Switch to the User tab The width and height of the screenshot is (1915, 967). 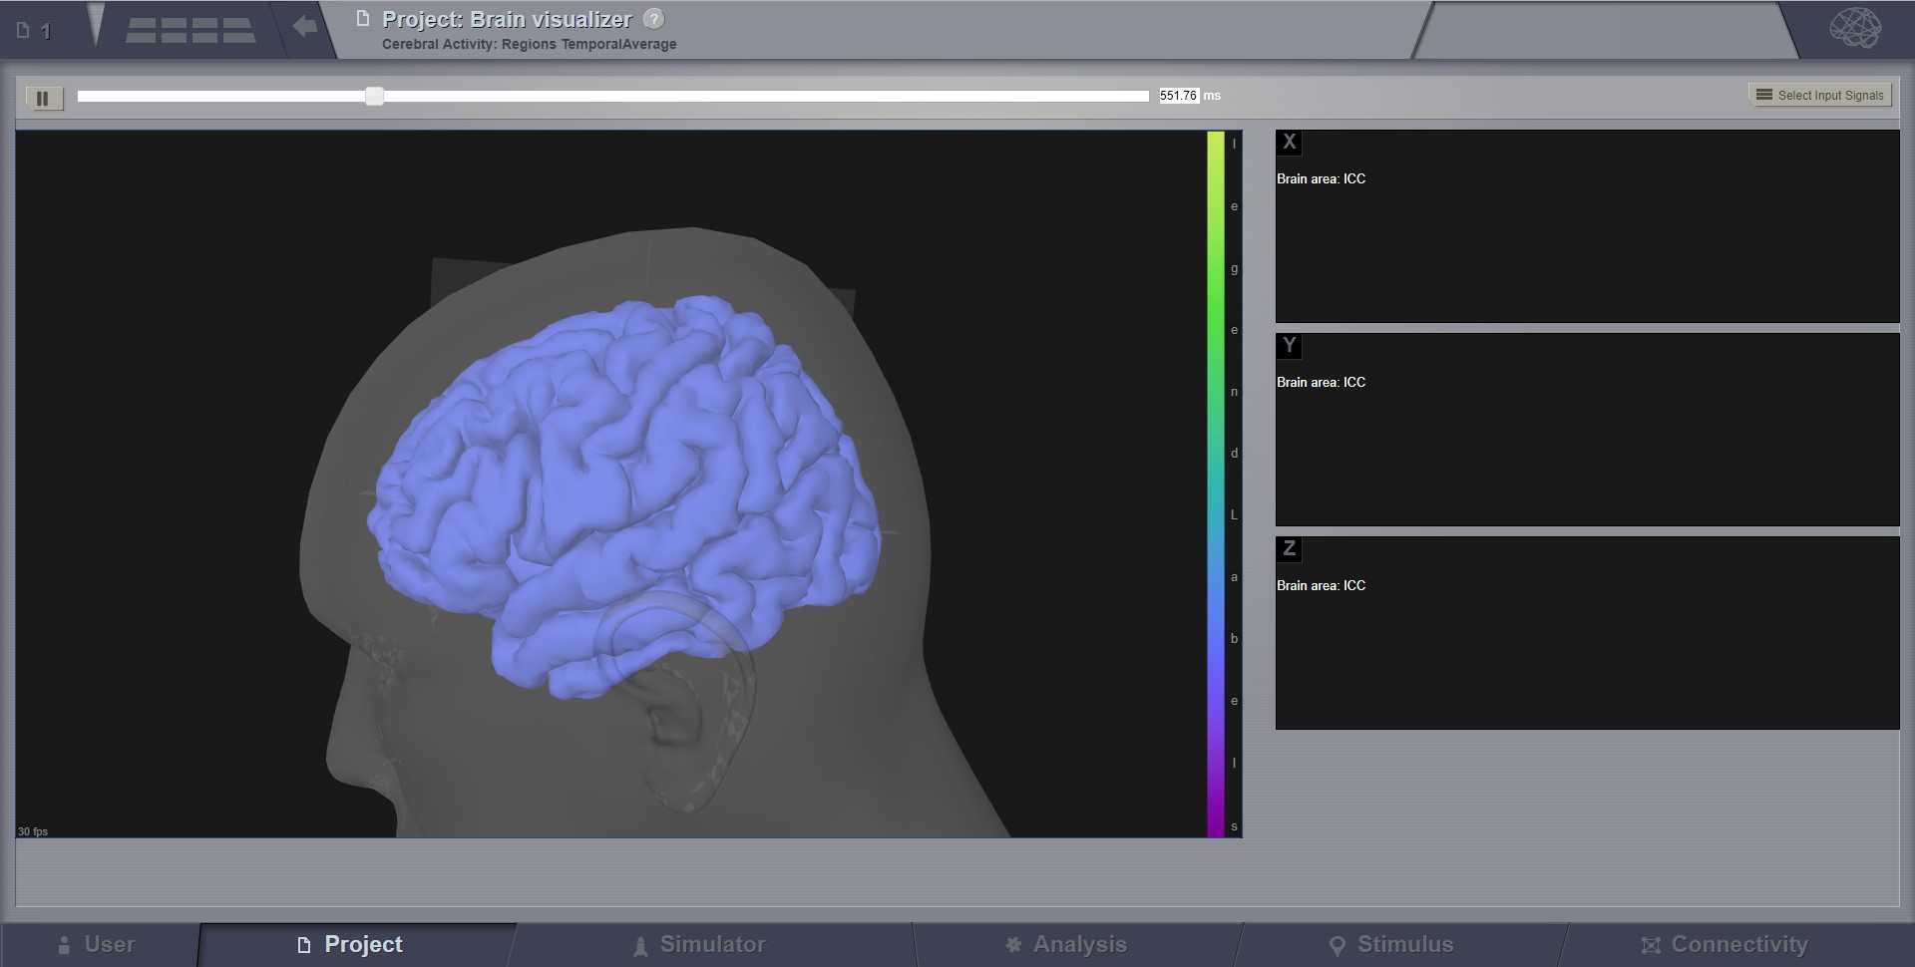(97, 944)
